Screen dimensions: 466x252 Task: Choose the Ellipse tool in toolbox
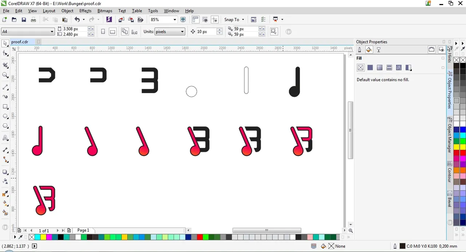point(5,117)
